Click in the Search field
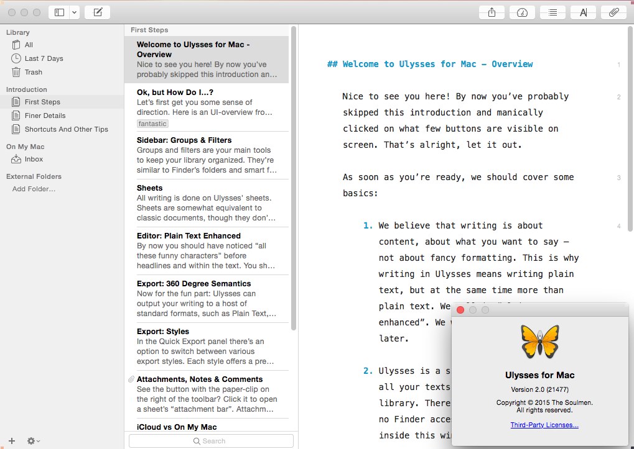 pyautogui.click(x=211, y=441)
